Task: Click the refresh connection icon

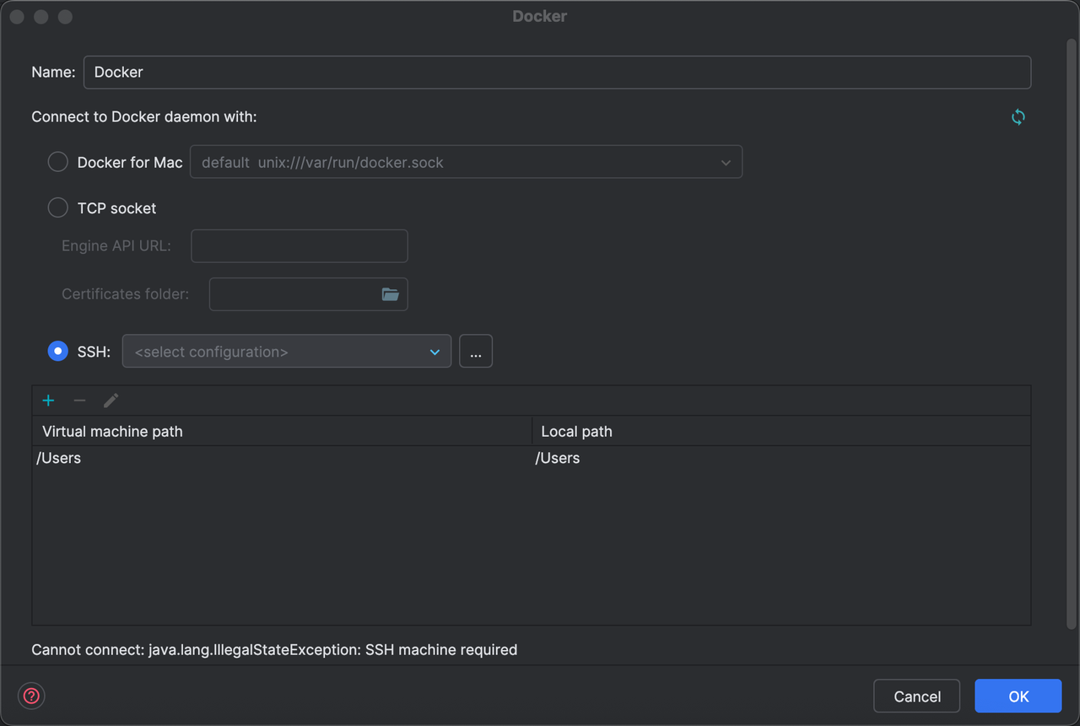Action: [x=1018, y=117]
